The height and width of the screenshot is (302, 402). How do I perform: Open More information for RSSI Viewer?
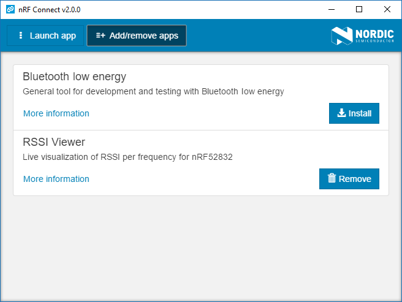(x=56, y=179)
